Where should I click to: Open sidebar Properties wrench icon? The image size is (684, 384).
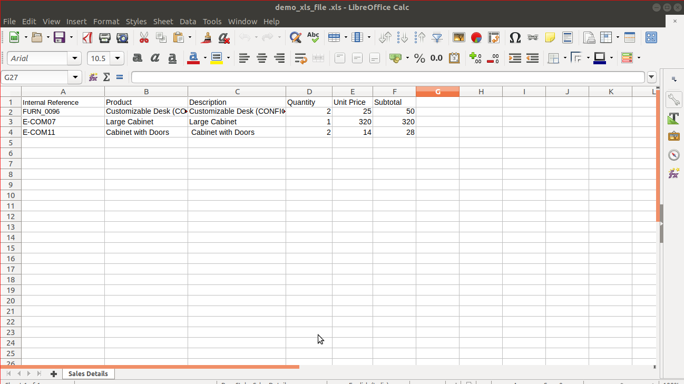click(673, 99)
